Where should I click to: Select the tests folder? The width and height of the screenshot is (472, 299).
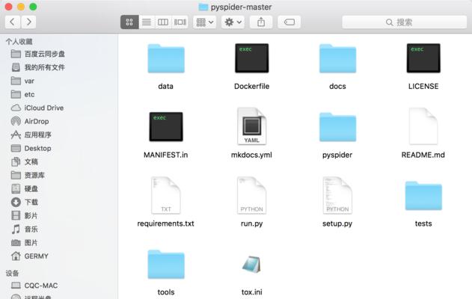point(423,196)
